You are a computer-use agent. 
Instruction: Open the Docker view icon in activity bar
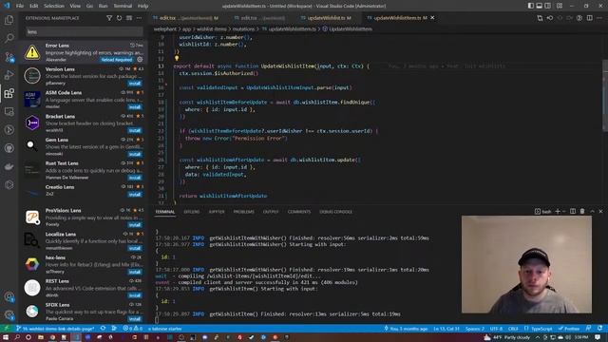tap(9, 167)
